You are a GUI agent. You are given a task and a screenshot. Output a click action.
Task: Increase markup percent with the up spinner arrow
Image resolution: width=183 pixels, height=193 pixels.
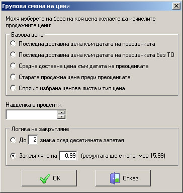coord(61,112)
